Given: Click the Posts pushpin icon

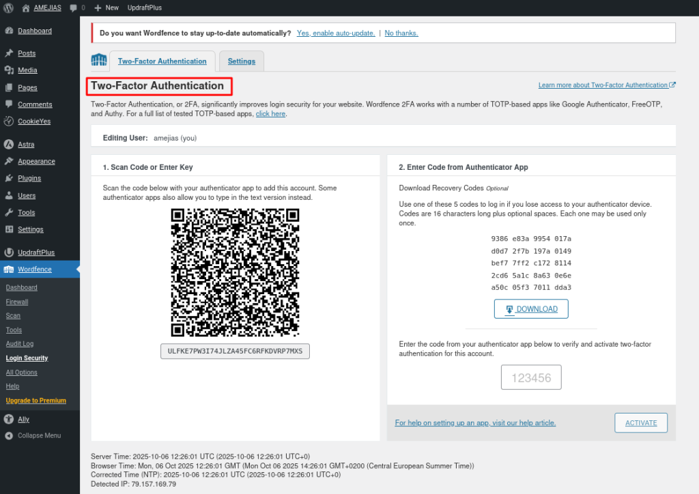Looking at the screenshot, I should (9, 53).
